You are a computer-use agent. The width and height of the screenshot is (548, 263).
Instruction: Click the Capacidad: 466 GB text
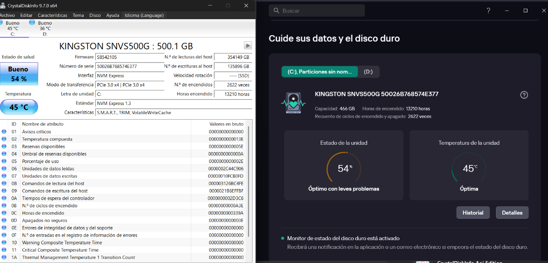click(x=335, y=109)
